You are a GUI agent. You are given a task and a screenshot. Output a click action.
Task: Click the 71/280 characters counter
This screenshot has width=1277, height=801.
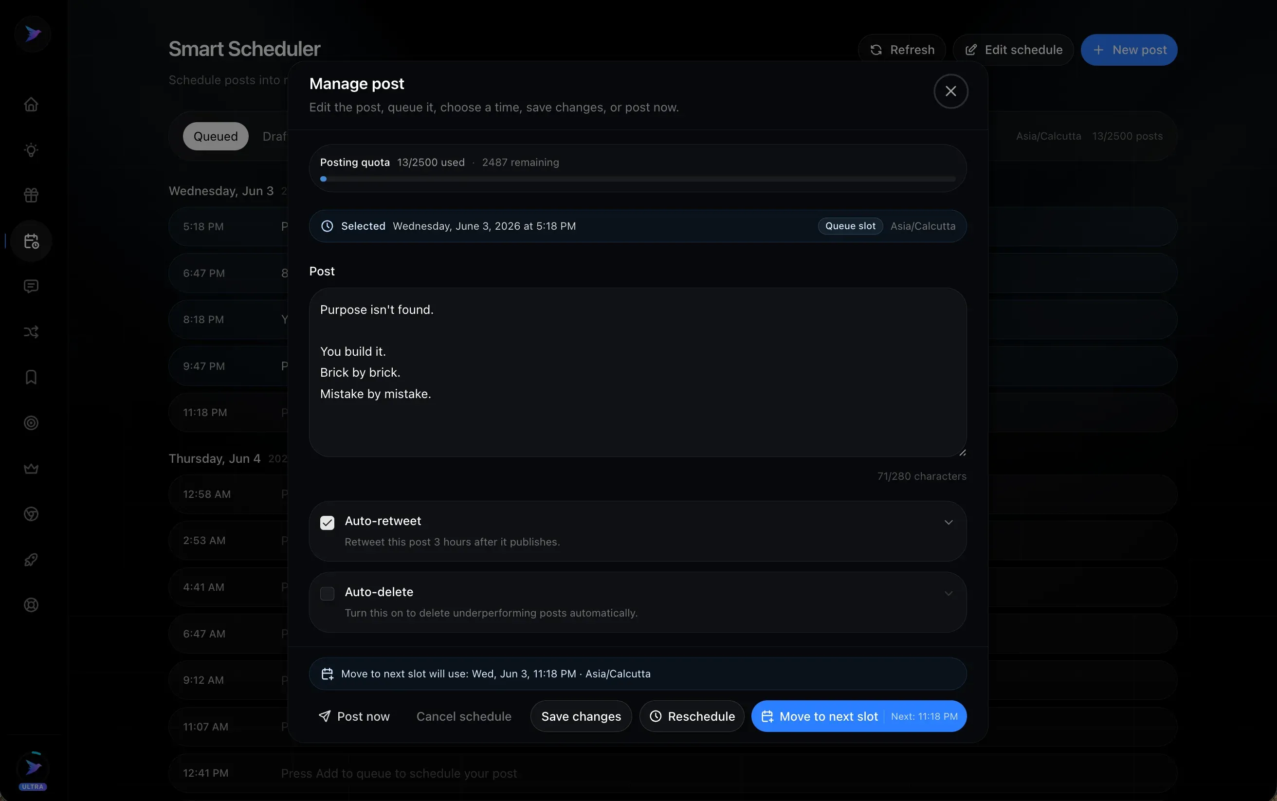point(922,476)
